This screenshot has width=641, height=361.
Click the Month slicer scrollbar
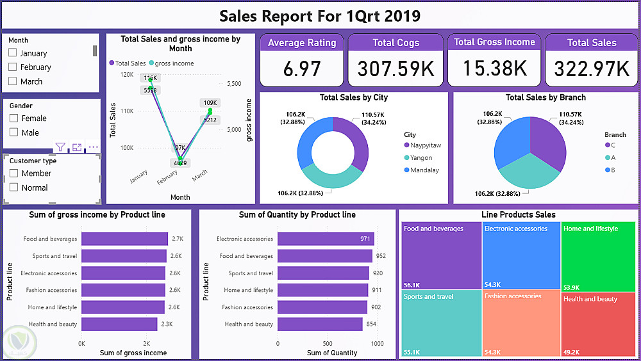click(95, 51)
